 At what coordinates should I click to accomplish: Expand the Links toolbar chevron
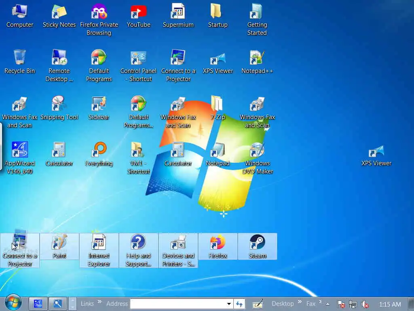tap(99, 302)
